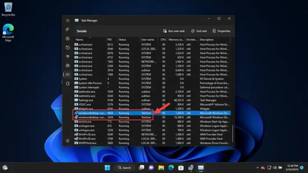Select the WUDFHost.exe row
This screenshot has width=308, height=173.
[152, 143]
